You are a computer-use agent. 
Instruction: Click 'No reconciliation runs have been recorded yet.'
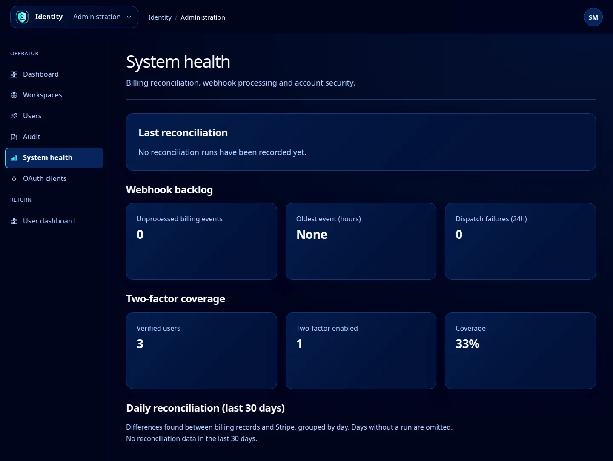pyautogui.click(x=222, y=152)
